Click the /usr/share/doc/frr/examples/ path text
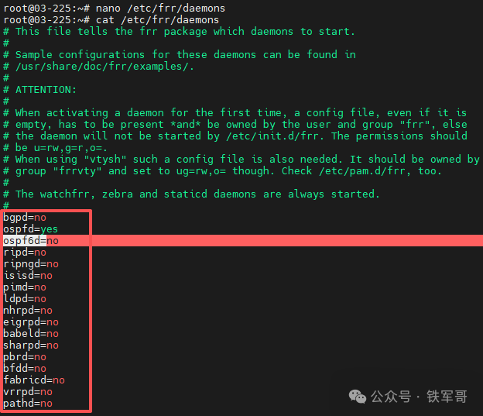Viewport: 483px width, 416px height. tap(104, 66)
